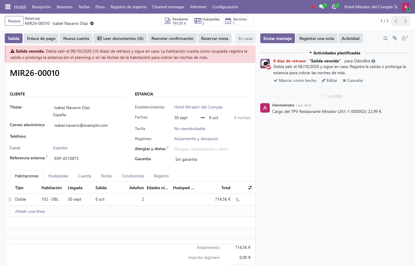Open the Channel manager menu
Viewport: 415px width, 266px height.
[x=168, y=7]
